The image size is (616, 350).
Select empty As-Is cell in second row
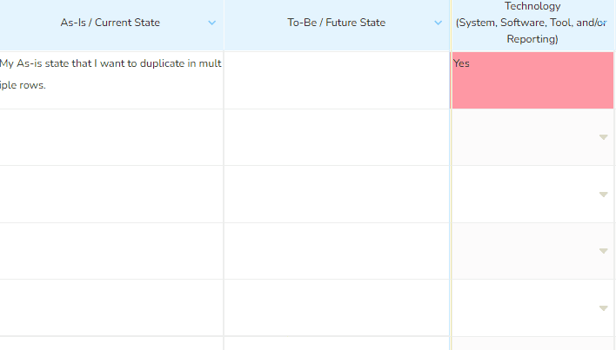point(111,137)
